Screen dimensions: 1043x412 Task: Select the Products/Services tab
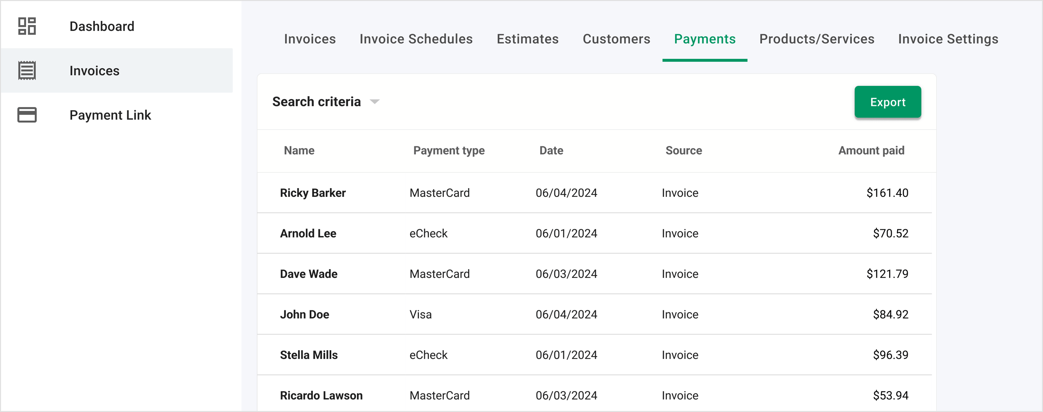pos(817,39)
